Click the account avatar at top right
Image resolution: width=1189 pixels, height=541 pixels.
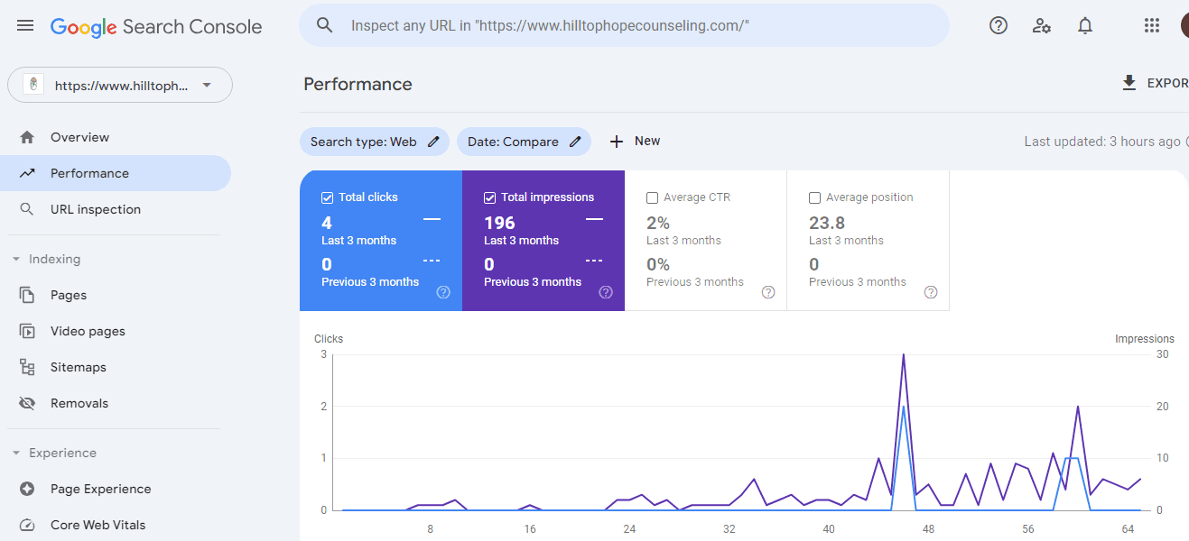click(1184, 25)
